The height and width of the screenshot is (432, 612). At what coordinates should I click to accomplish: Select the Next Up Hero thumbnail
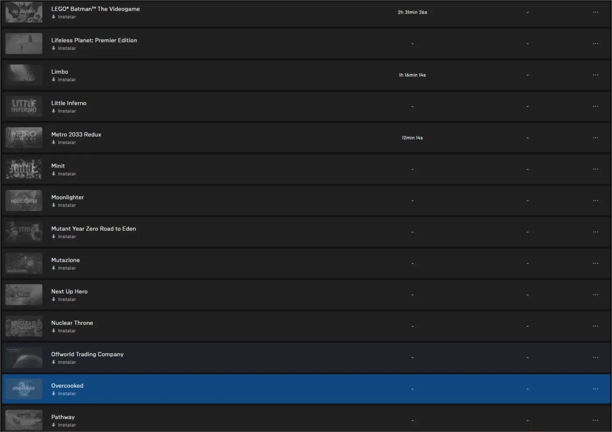24,295
